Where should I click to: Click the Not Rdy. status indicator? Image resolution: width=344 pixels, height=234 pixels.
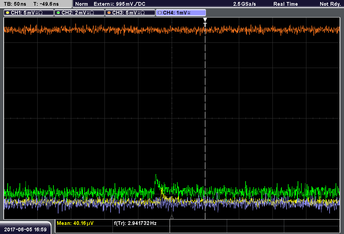(330, 4)
